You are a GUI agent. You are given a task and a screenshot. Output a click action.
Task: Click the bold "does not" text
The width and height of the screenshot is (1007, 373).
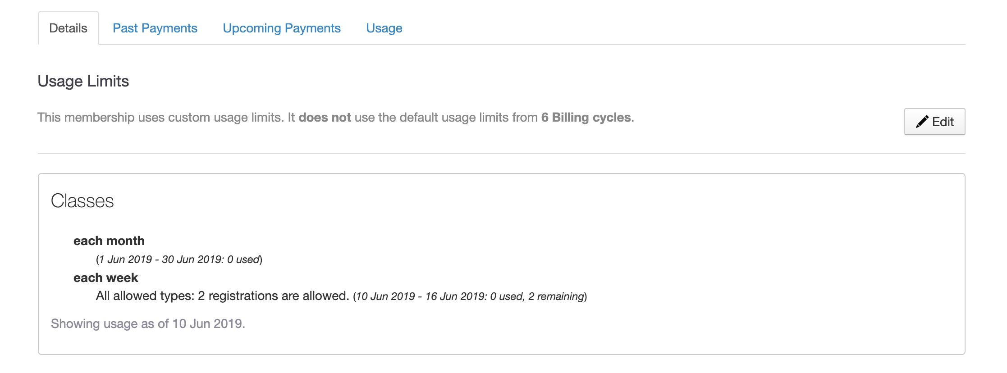(325, 118)
